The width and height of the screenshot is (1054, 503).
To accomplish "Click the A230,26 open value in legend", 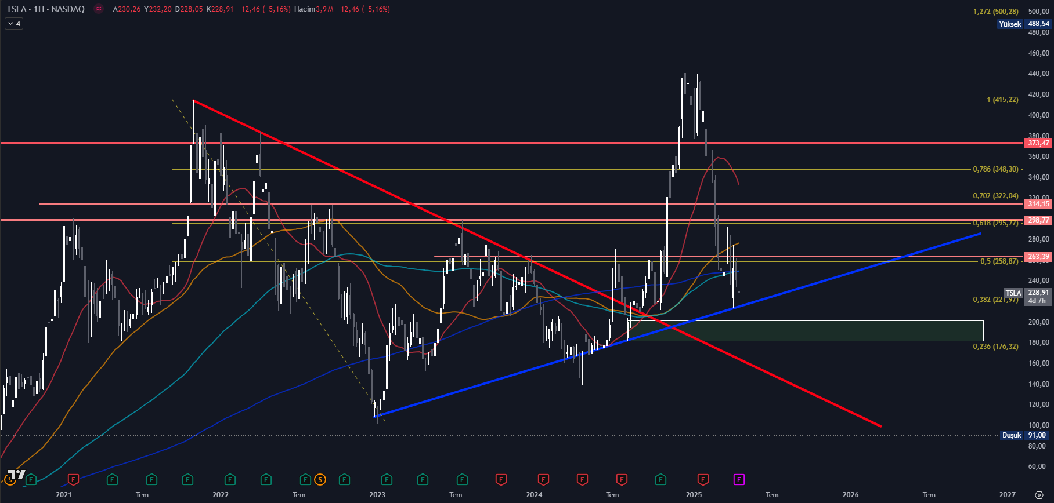I will pos(127,9).
